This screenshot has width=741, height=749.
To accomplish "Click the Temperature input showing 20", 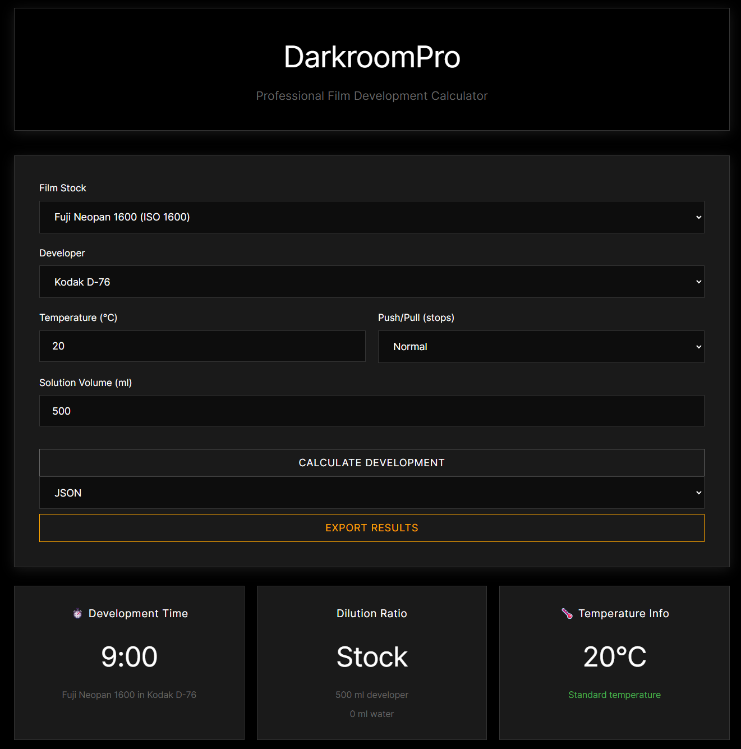I will 202,346.
